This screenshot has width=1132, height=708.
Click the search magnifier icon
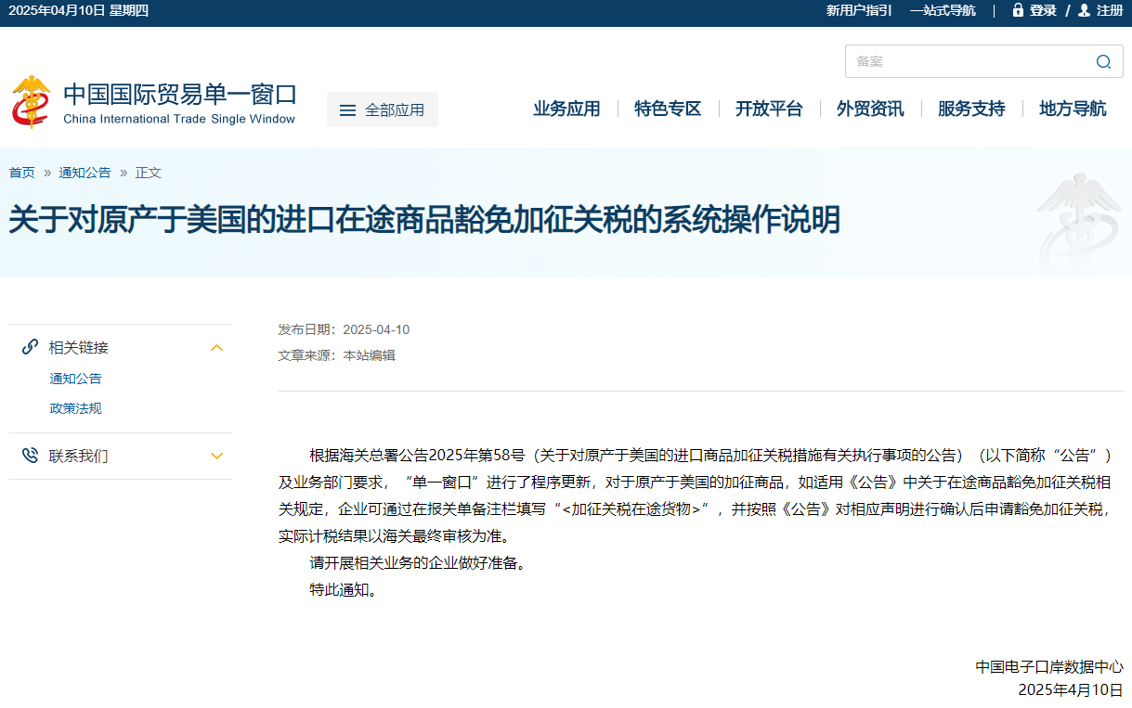(1103, 62)
